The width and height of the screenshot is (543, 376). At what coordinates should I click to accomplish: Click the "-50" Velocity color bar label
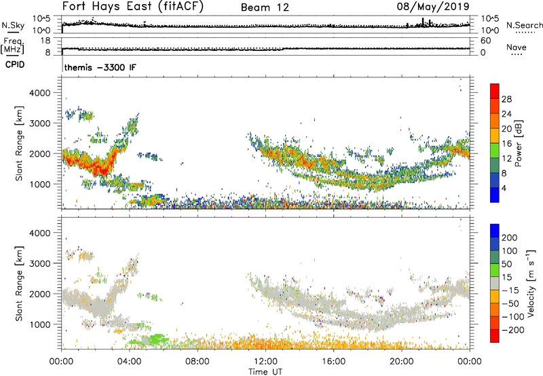[510, 303]
